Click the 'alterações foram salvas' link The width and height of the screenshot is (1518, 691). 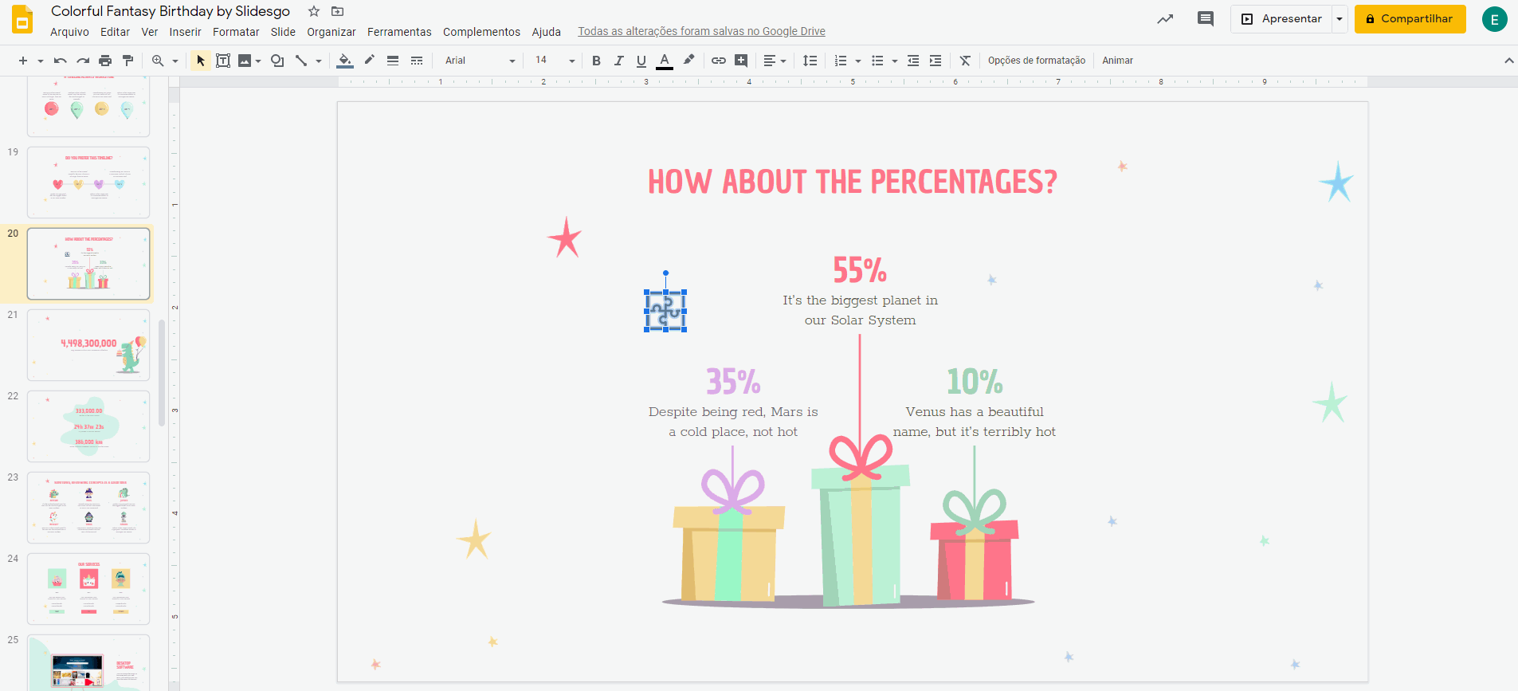coord(701,32)
